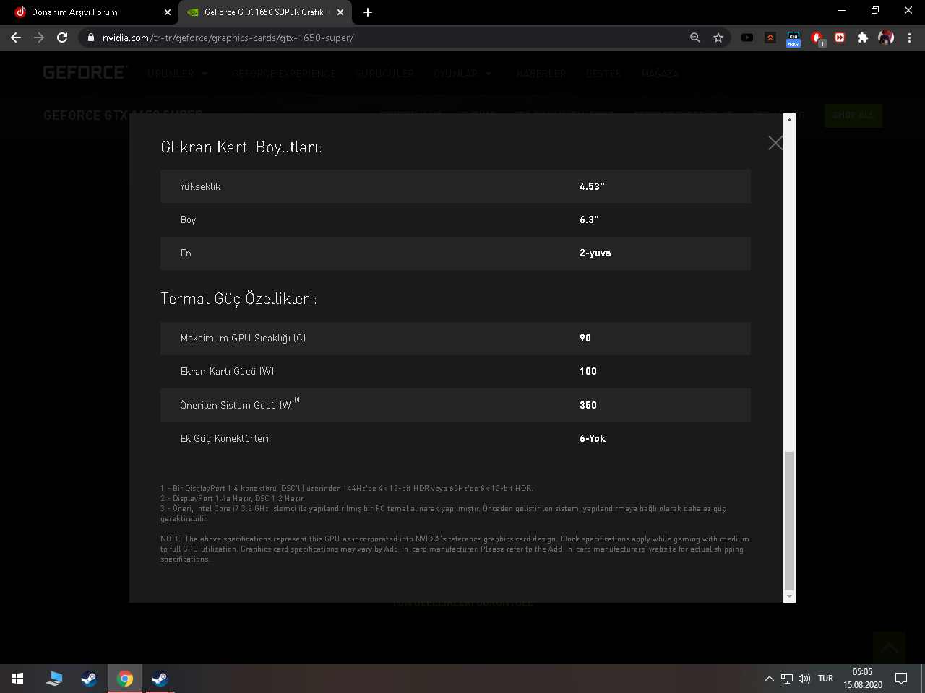Viewport: 925px width, 693px height.
Task: Close the Donanım Arşivi Forum tab
Action: point(168,12)
